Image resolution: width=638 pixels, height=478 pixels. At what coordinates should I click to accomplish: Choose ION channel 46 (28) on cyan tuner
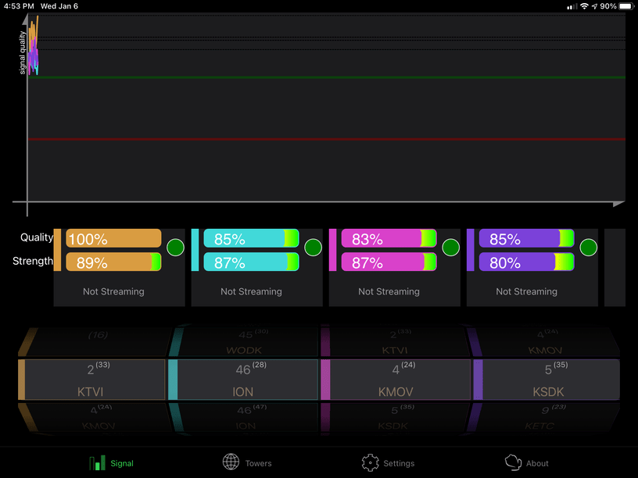pyautogui.click(x=243, y=380)
